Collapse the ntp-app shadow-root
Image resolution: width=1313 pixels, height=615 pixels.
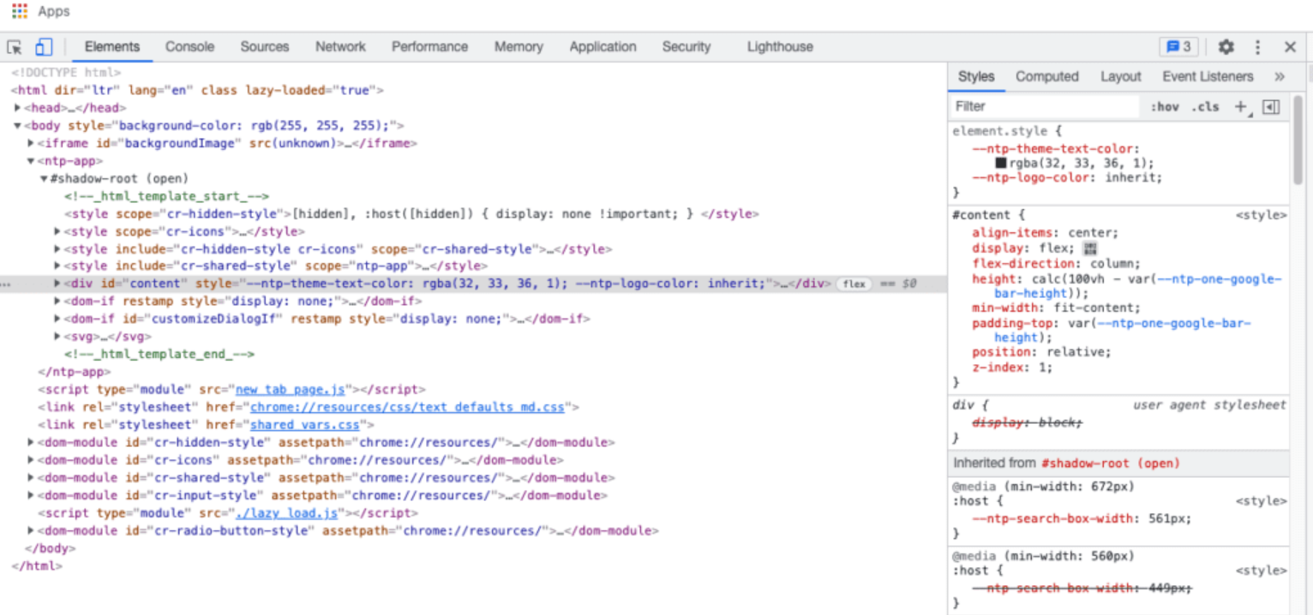42,178
